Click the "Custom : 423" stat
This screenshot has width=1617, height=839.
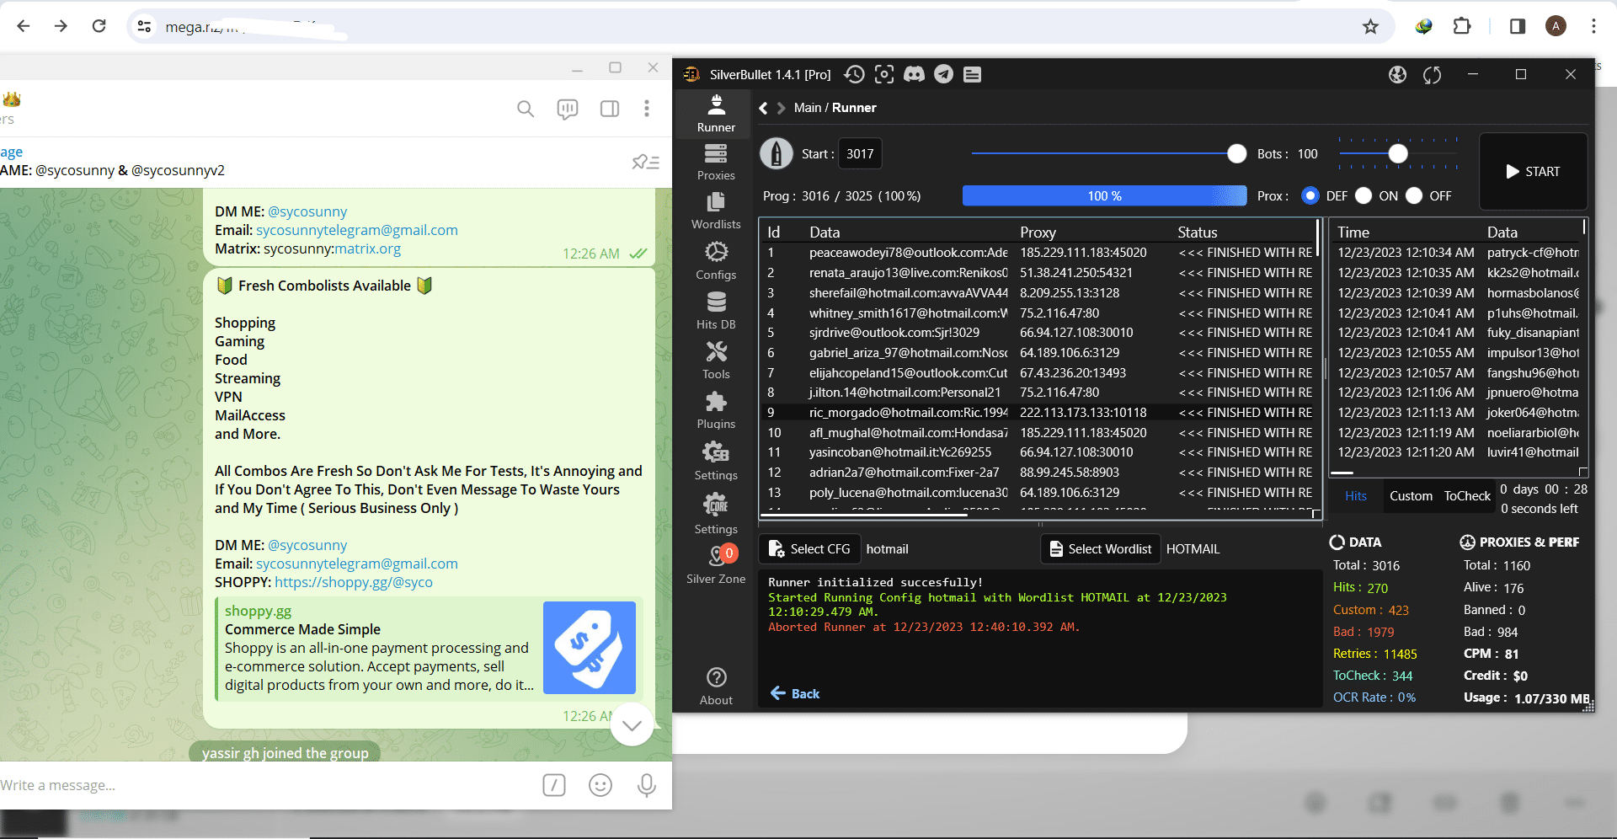[1370, 610]
